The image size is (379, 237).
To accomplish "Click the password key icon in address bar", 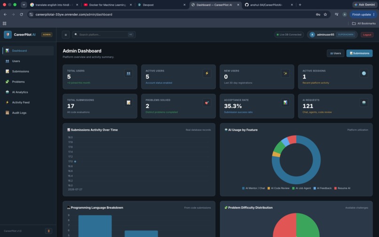I will tap(318, 15).
